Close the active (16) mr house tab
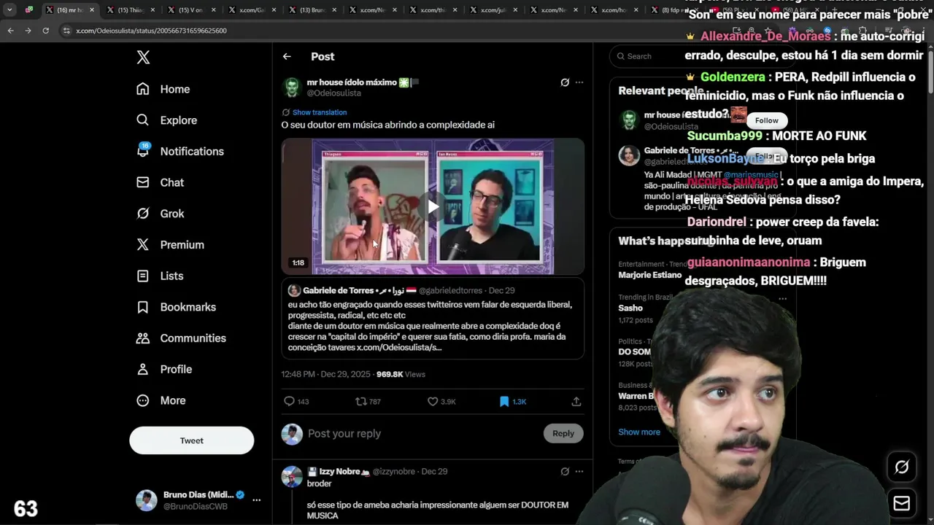 [92, 10]
